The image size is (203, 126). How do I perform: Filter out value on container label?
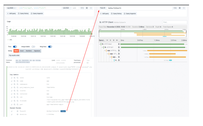pyautogui.click(x=17, y=94)
